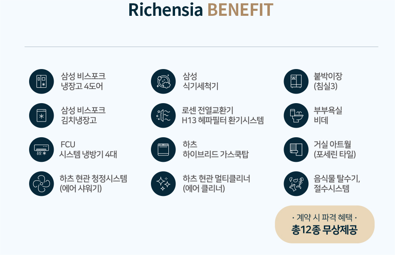
Task: Select the built-in closet icon
Action: 296,82
